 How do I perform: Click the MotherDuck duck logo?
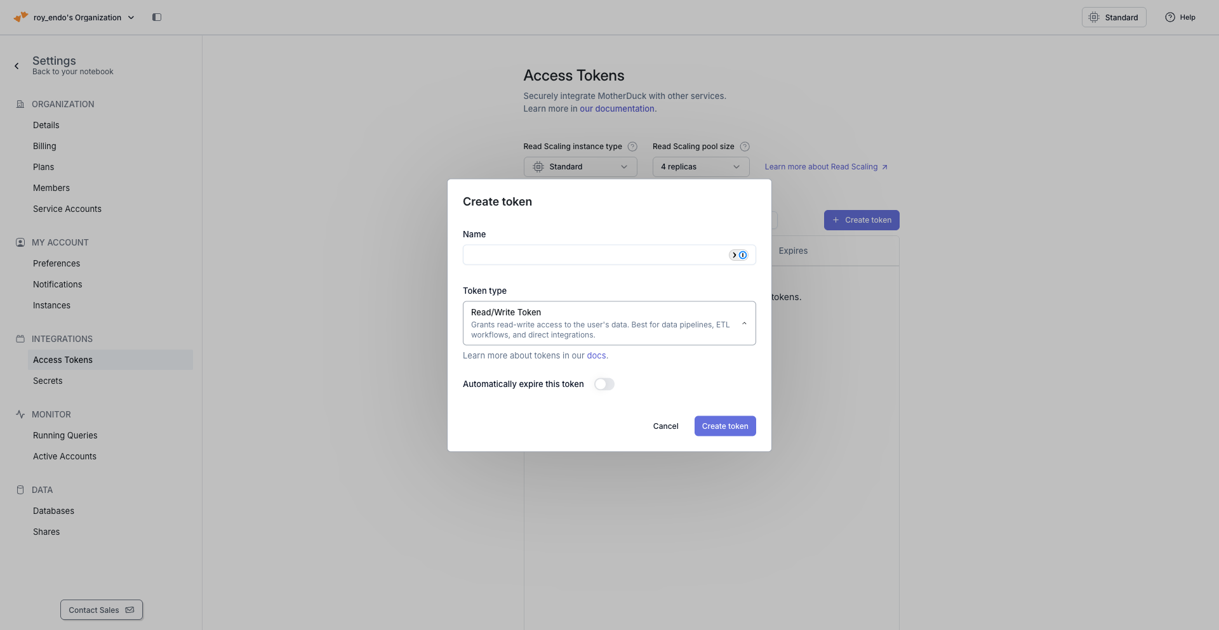(x=20, y=17)
